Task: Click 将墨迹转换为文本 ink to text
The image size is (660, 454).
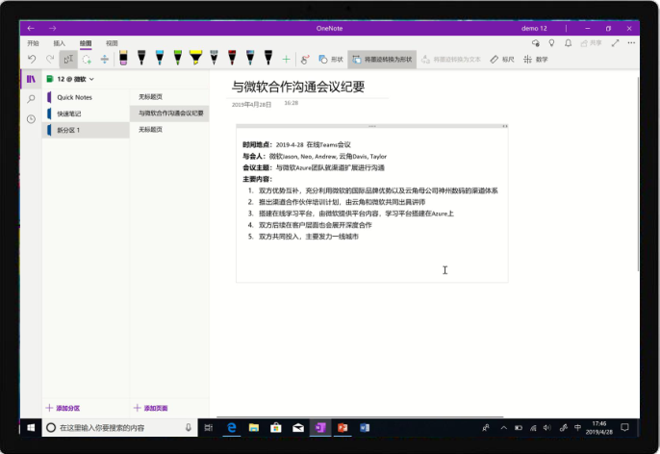Action: coord(451,60)
